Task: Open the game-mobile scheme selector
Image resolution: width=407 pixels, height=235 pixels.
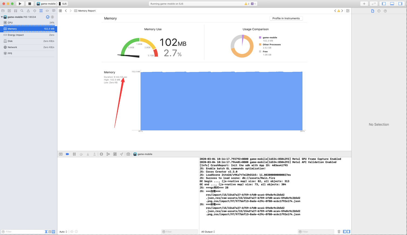Action: pos(46,4)
